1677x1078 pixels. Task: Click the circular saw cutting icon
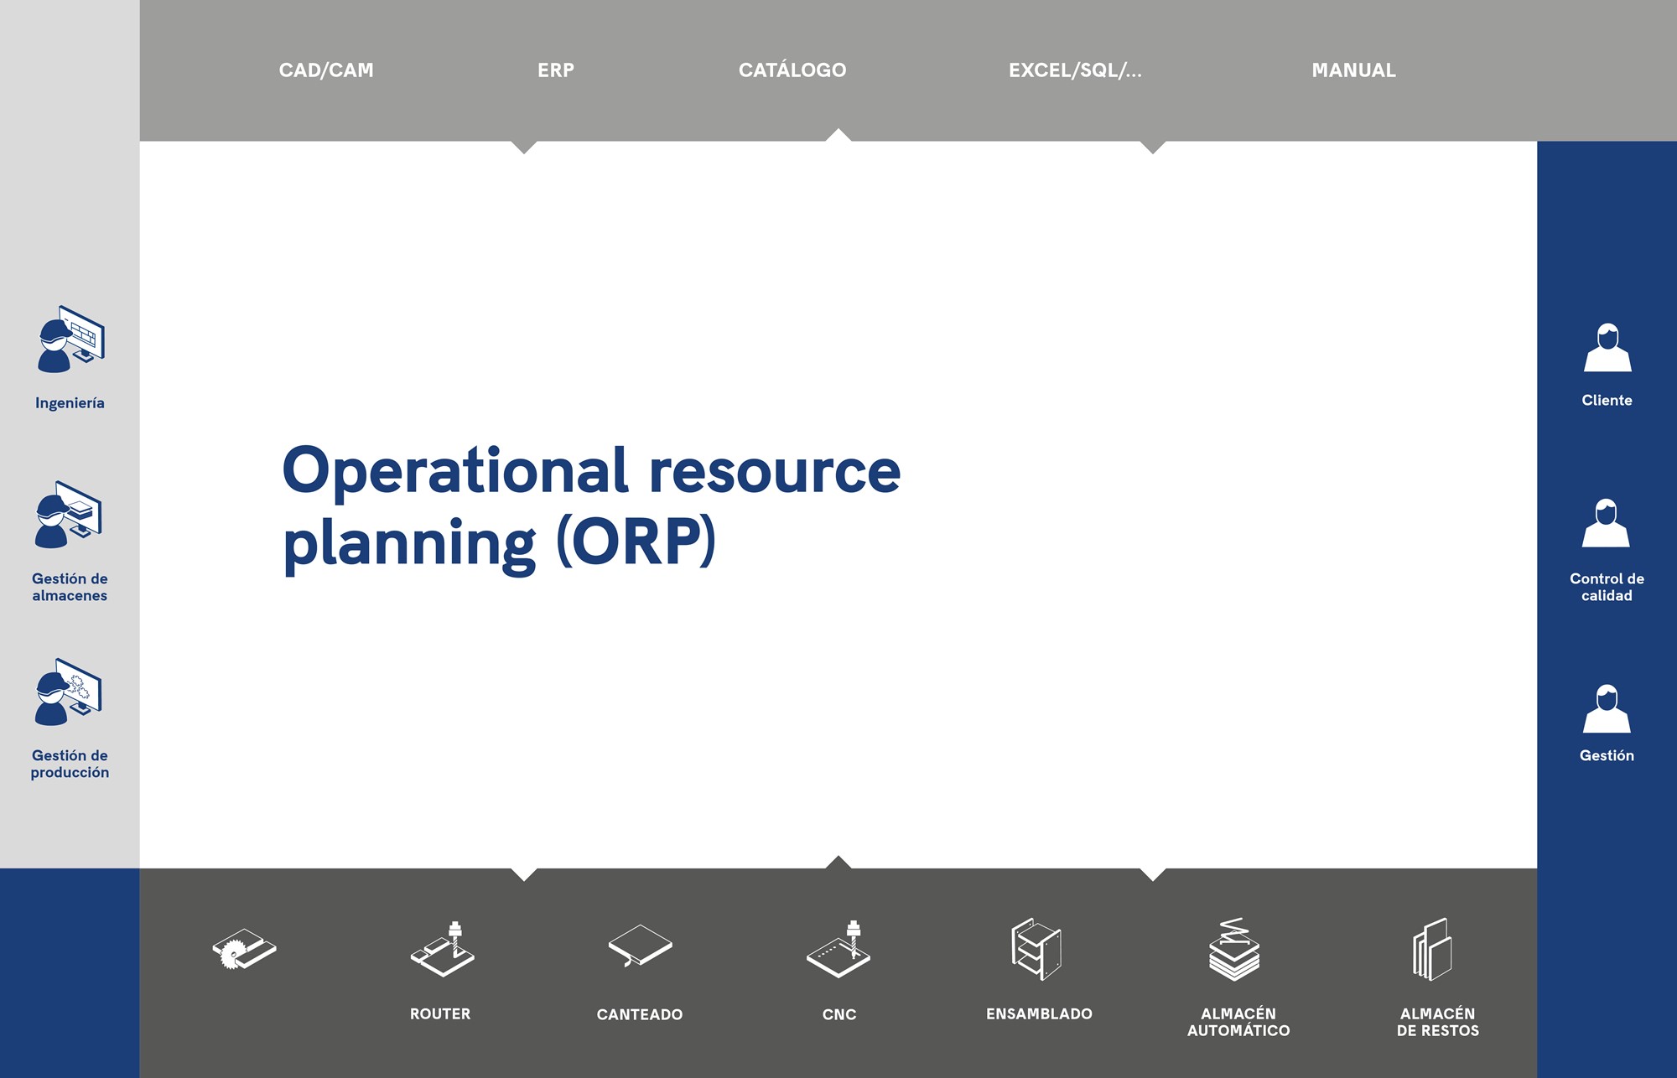pos(243,949)
